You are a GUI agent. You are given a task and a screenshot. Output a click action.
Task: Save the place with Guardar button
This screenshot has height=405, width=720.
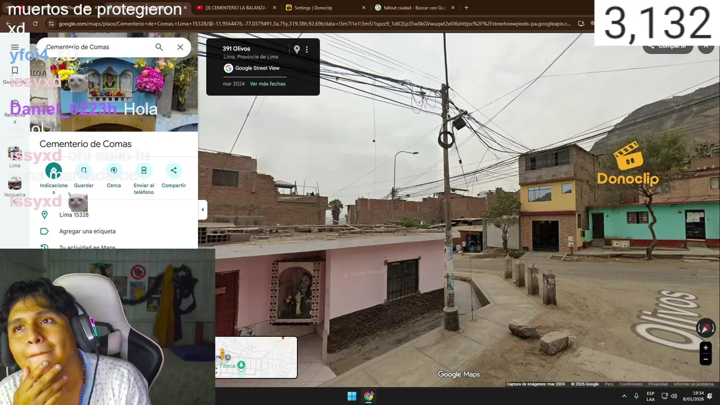pos(84,176)
